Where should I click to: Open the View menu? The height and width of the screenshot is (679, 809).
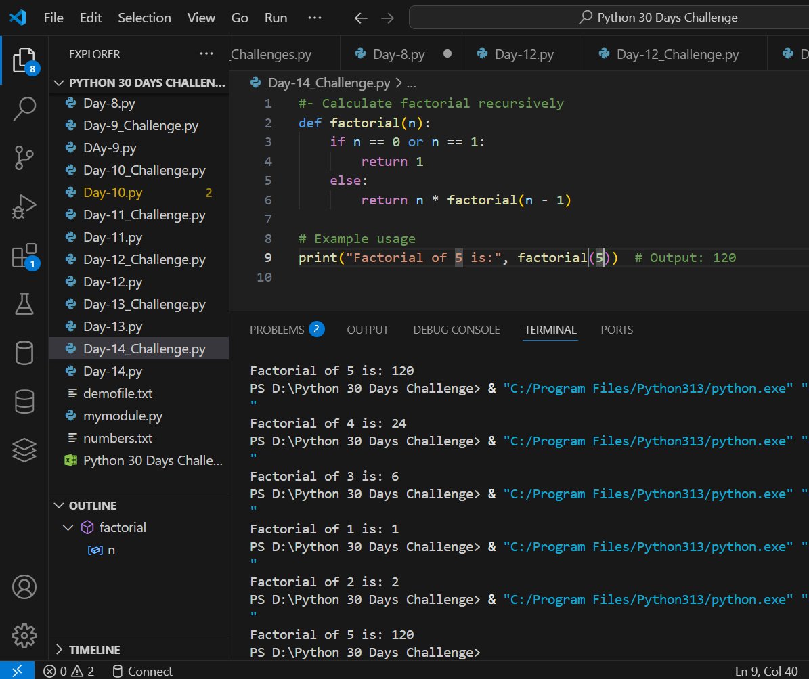pyautogui.click(x=201, y=18)
